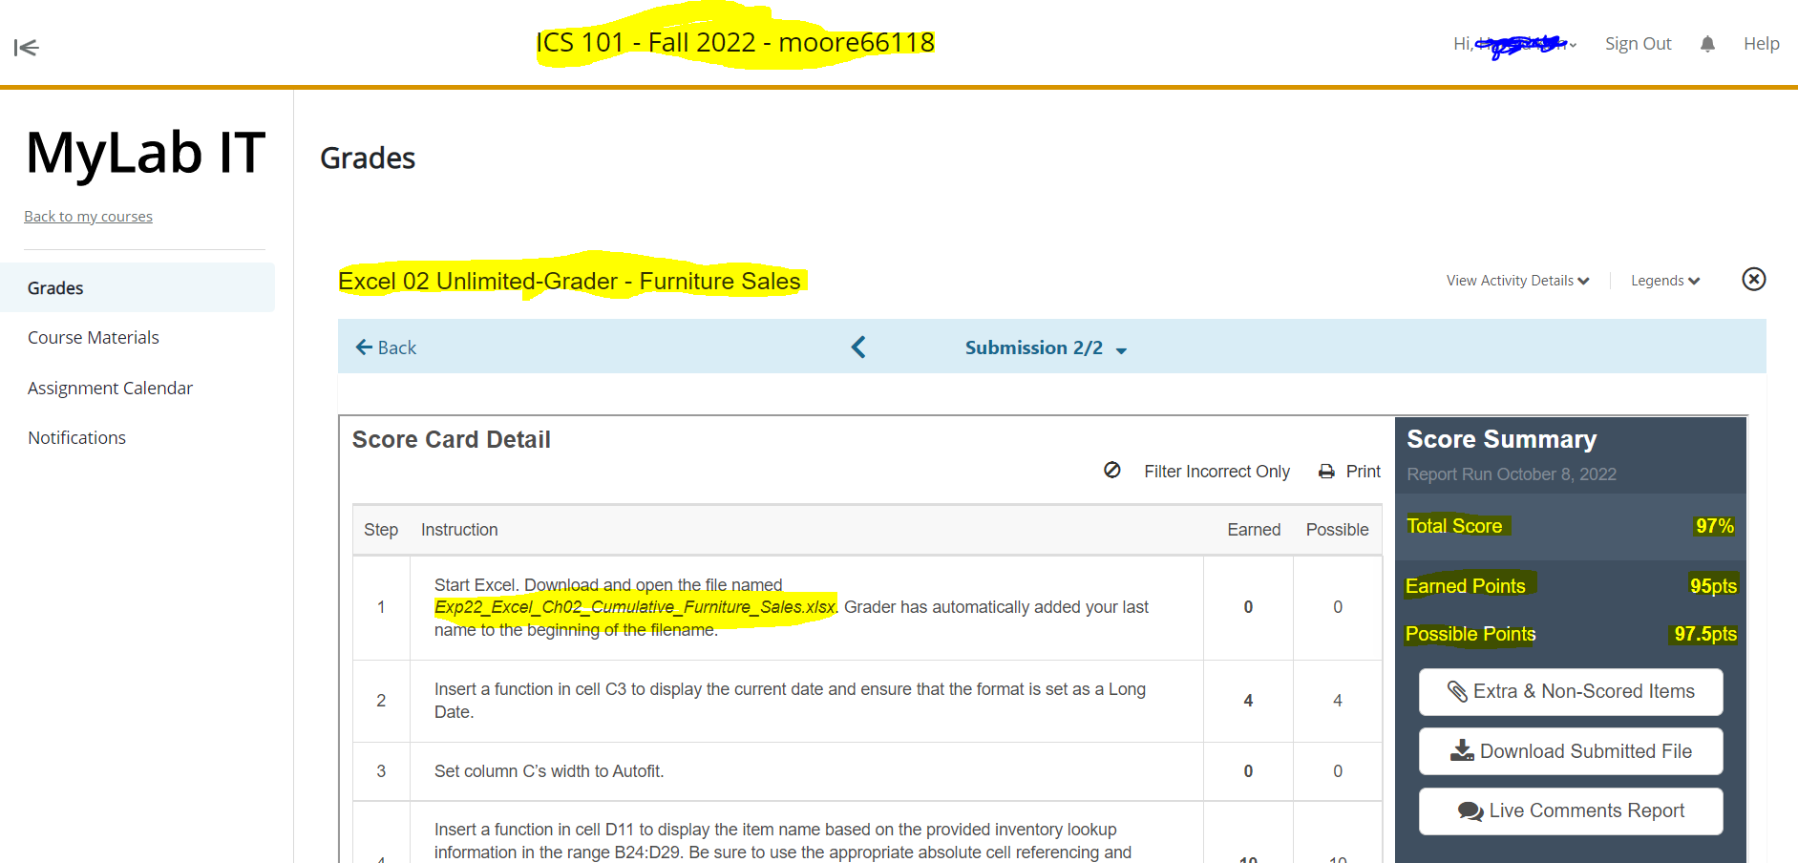
Task: Click the step 4 D11 lookup instruction
Action: (783, 841)
